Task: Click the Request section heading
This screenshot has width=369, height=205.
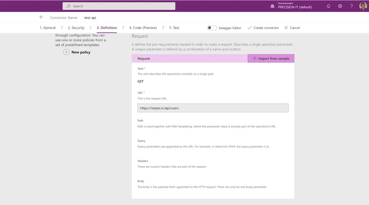Action: [x=140, y=36]
